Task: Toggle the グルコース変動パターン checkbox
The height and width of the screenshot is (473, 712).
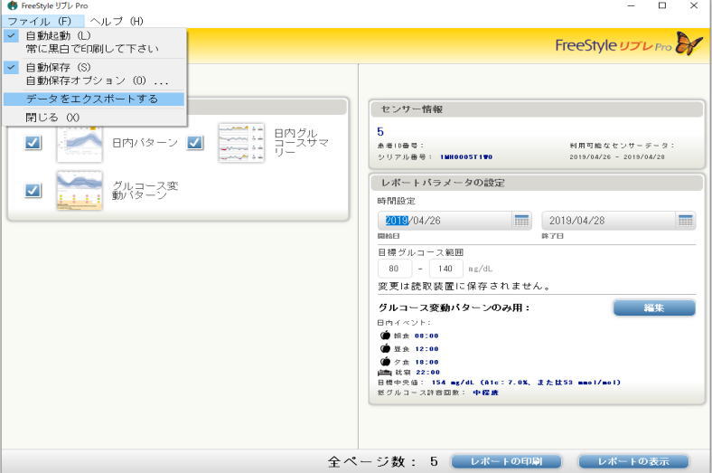Action: point(33,190)
